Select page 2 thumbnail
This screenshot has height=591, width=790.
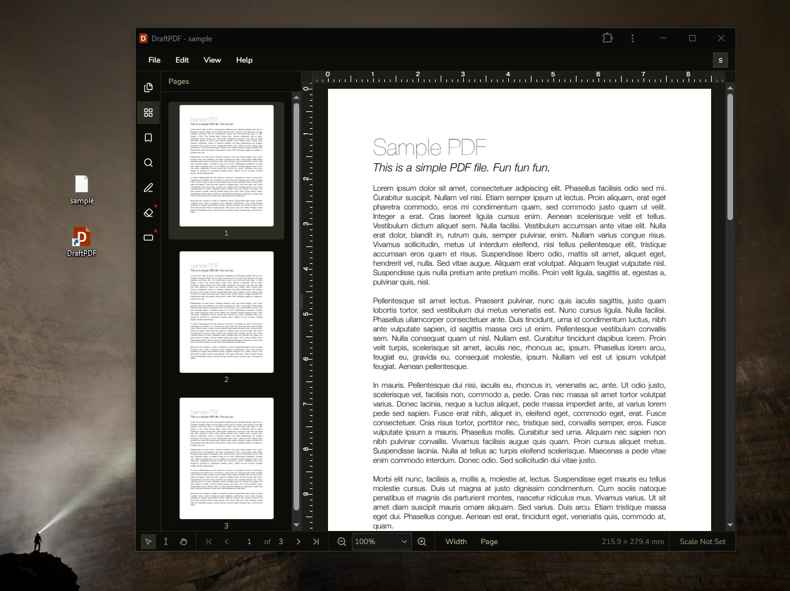[227, 311]
